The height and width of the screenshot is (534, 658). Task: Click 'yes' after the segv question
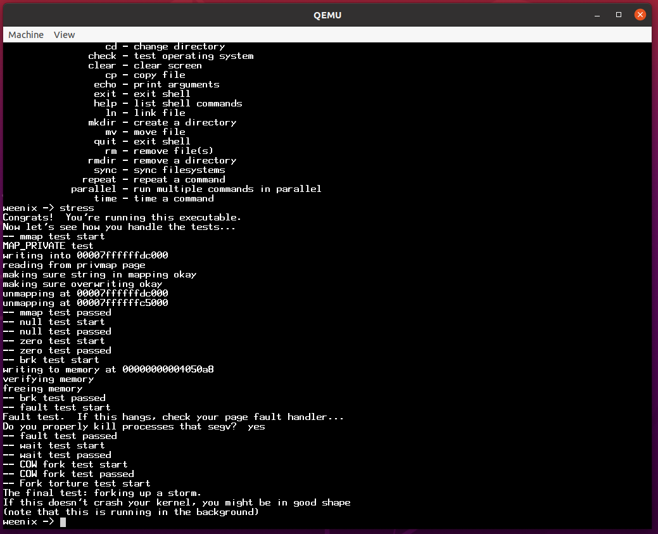point(256,426)
